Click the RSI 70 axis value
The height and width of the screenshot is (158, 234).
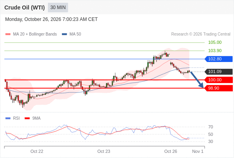211,127
